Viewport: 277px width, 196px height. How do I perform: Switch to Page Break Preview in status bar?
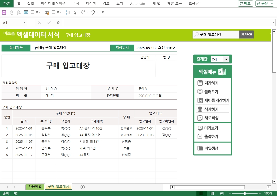(x=222, y=193)
